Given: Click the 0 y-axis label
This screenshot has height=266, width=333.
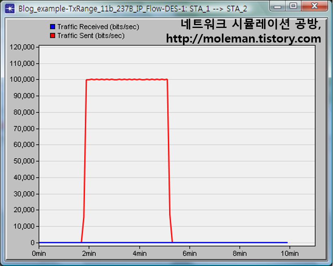Looking at the screenshot, I should click(32, 243).
